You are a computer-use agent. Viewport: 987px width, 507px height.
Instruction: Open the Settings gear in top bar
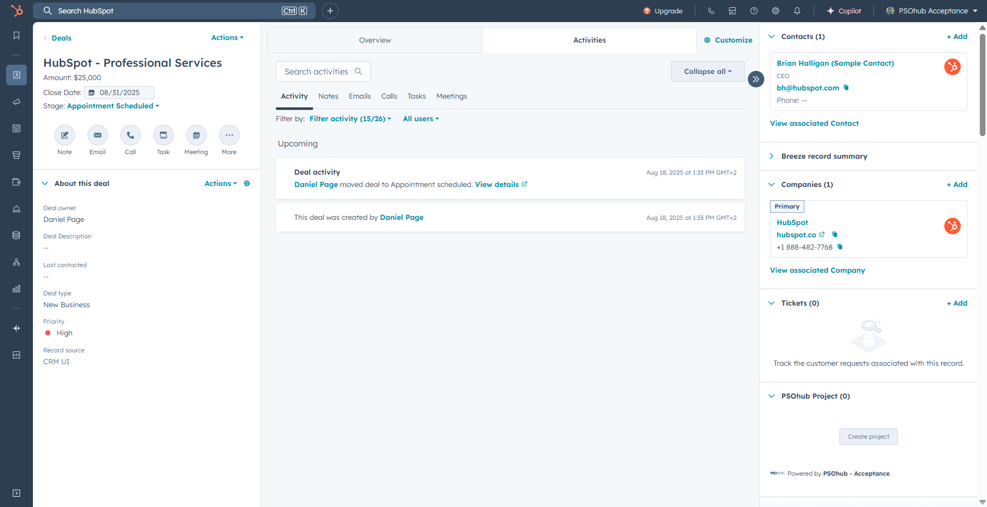tap(776, 11)
